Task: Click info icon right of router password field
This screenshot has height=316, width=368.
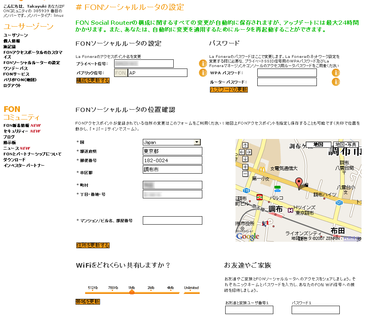Action: (x=336, y=82)
